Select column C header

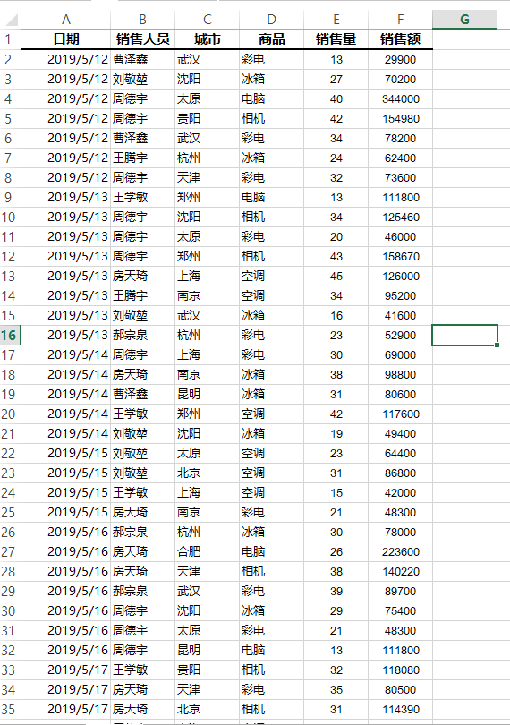point(208,20)
